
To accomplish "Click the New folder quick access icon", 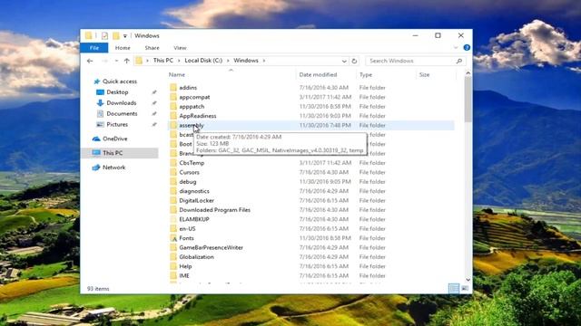I will (x=116, y=35).
